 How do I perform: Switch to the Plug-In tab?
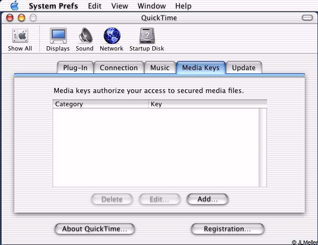tap(75, 67)
